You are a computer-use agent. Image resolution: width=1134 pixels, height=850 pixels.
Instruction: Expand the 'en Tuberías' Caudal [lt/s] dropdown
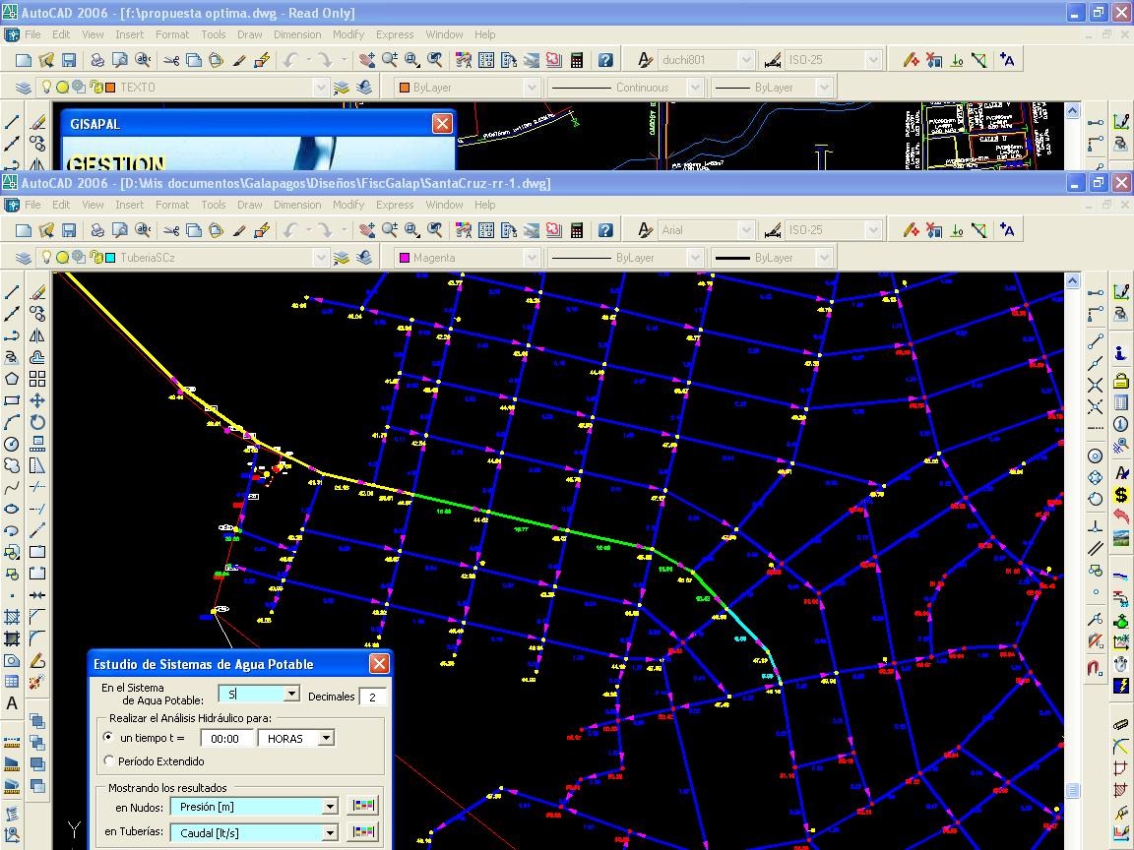330,833
